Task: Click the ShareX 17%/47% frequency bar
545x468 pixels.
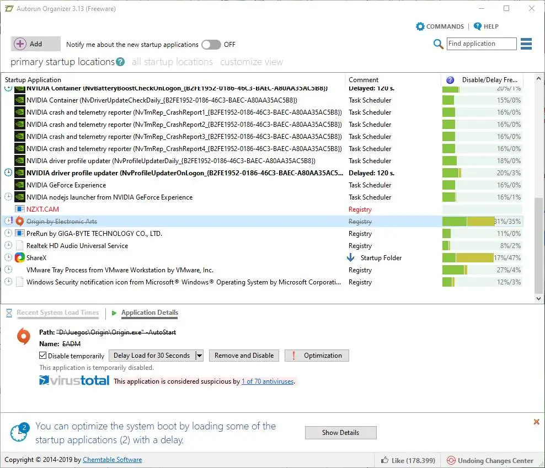Action: [482, 257]
